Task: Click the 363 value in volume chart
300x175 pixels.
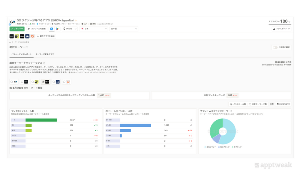Action: (x=166, y=130)
